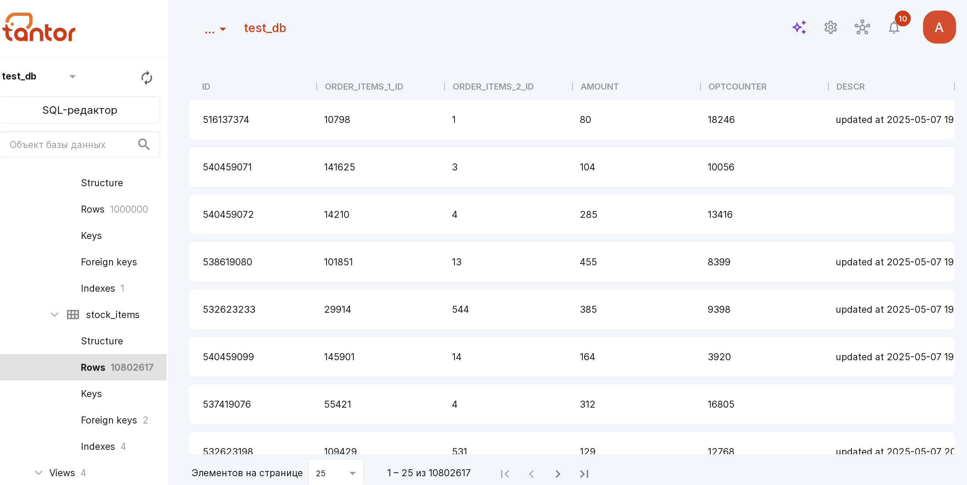Click OPTCOUNTER value 18246
Viewport: 967px width, 485px height.
coord(721,119)
